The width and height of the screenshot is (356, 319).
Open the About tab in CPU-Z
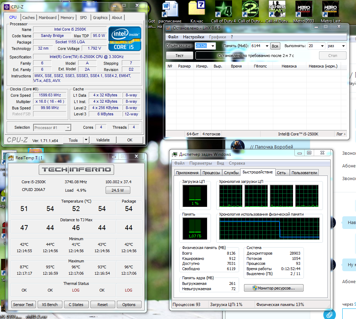(117, 18)
